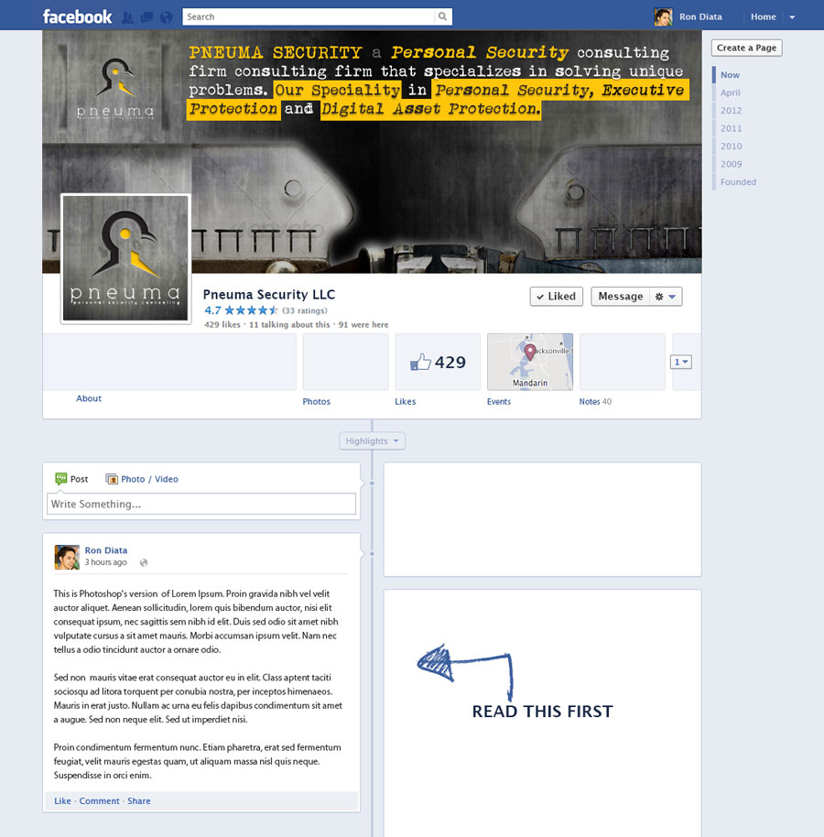Open the messages icon in the top bar

[x=146, y=17]
